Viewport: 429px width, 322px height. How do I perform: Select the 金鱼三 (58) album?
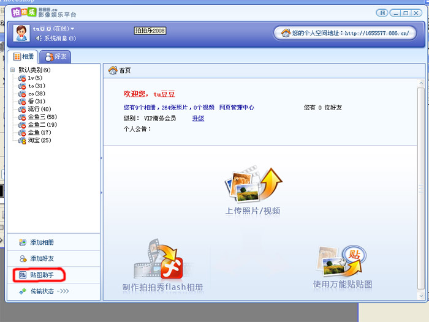click(x=42, y=117)
